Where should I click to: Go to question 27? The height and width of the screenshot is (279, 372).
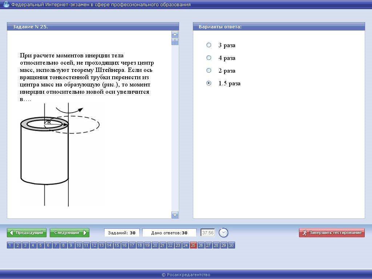[x=208, y=245]
